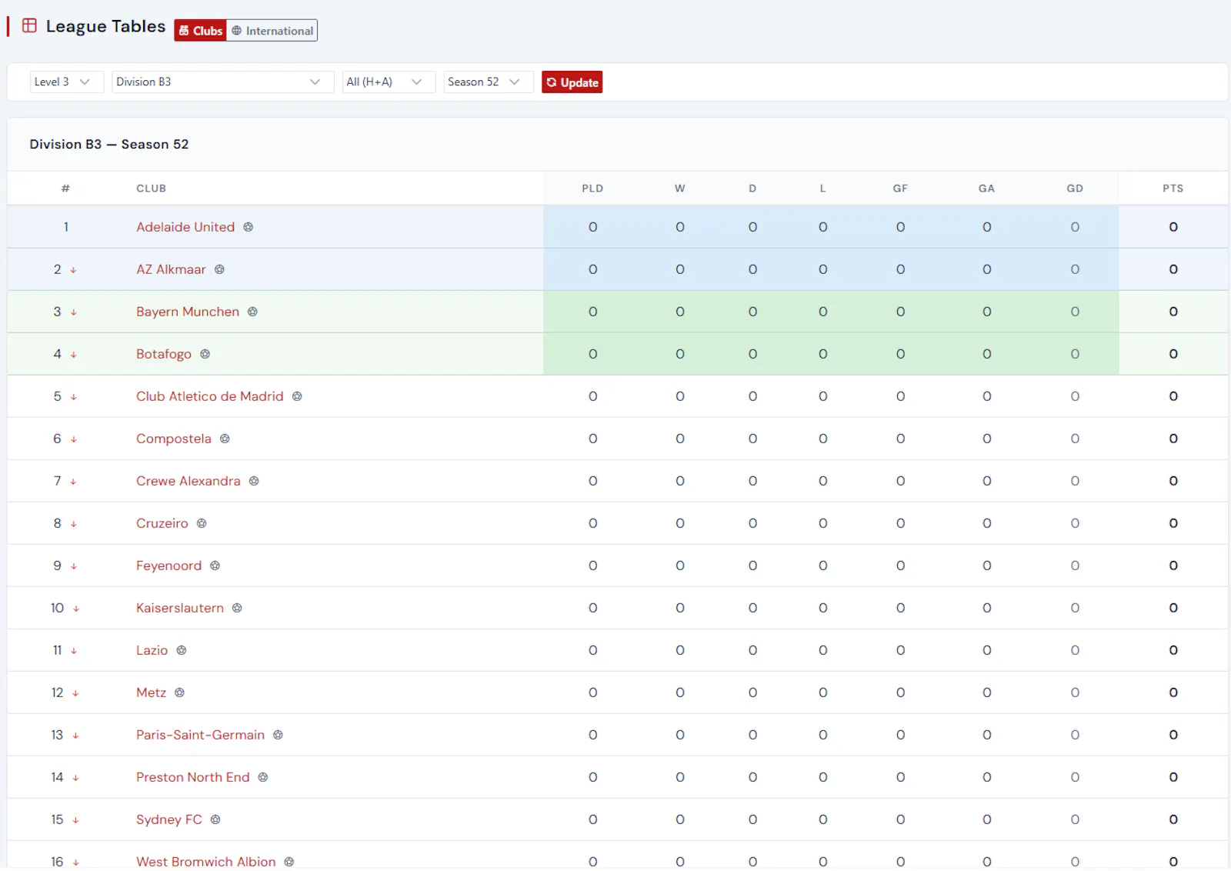
Task: Click the ball icon beside Crewe Alexandra
Action: (x=254, y=481)
